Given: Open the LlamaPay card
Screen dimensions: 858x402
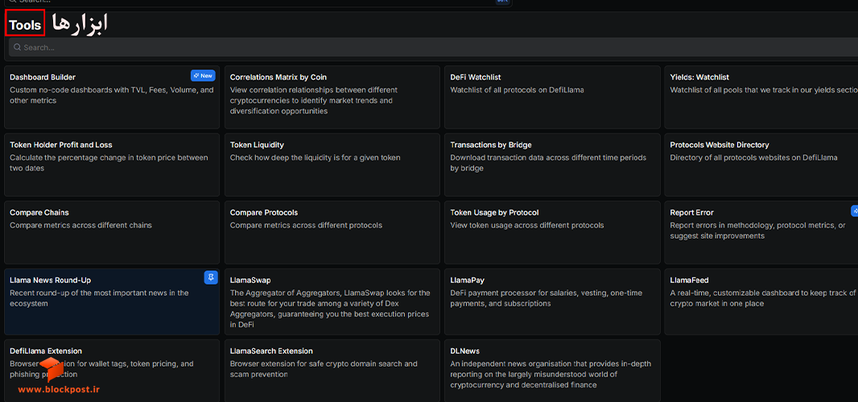Looking at the screenshot, I should (552, 301).
